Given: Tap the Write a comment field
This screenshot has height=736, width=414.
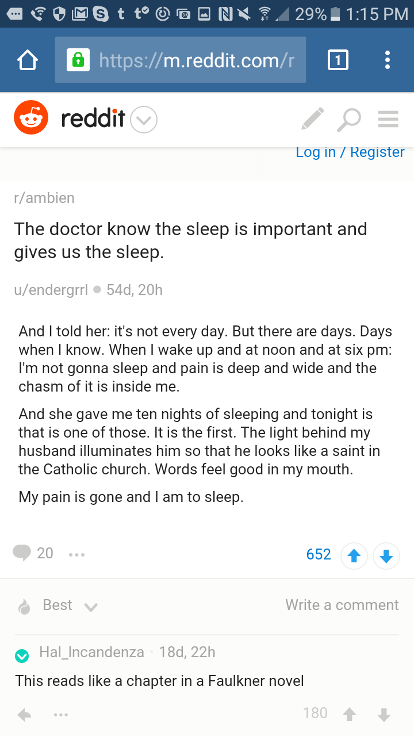Looking at the screenshot, I should (x=342, y=605).
